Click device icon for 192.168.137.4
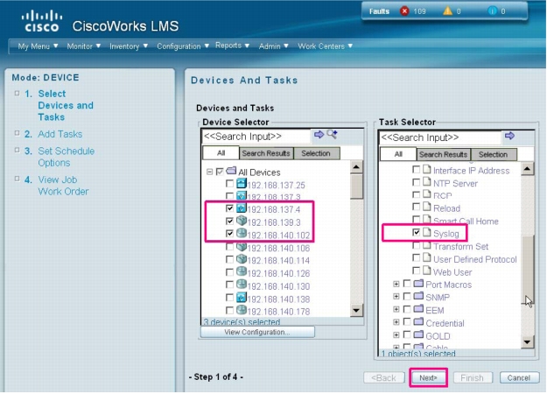The height and width of the screenshot is (394, 547). pyautogui.click(x=242, y=208)
